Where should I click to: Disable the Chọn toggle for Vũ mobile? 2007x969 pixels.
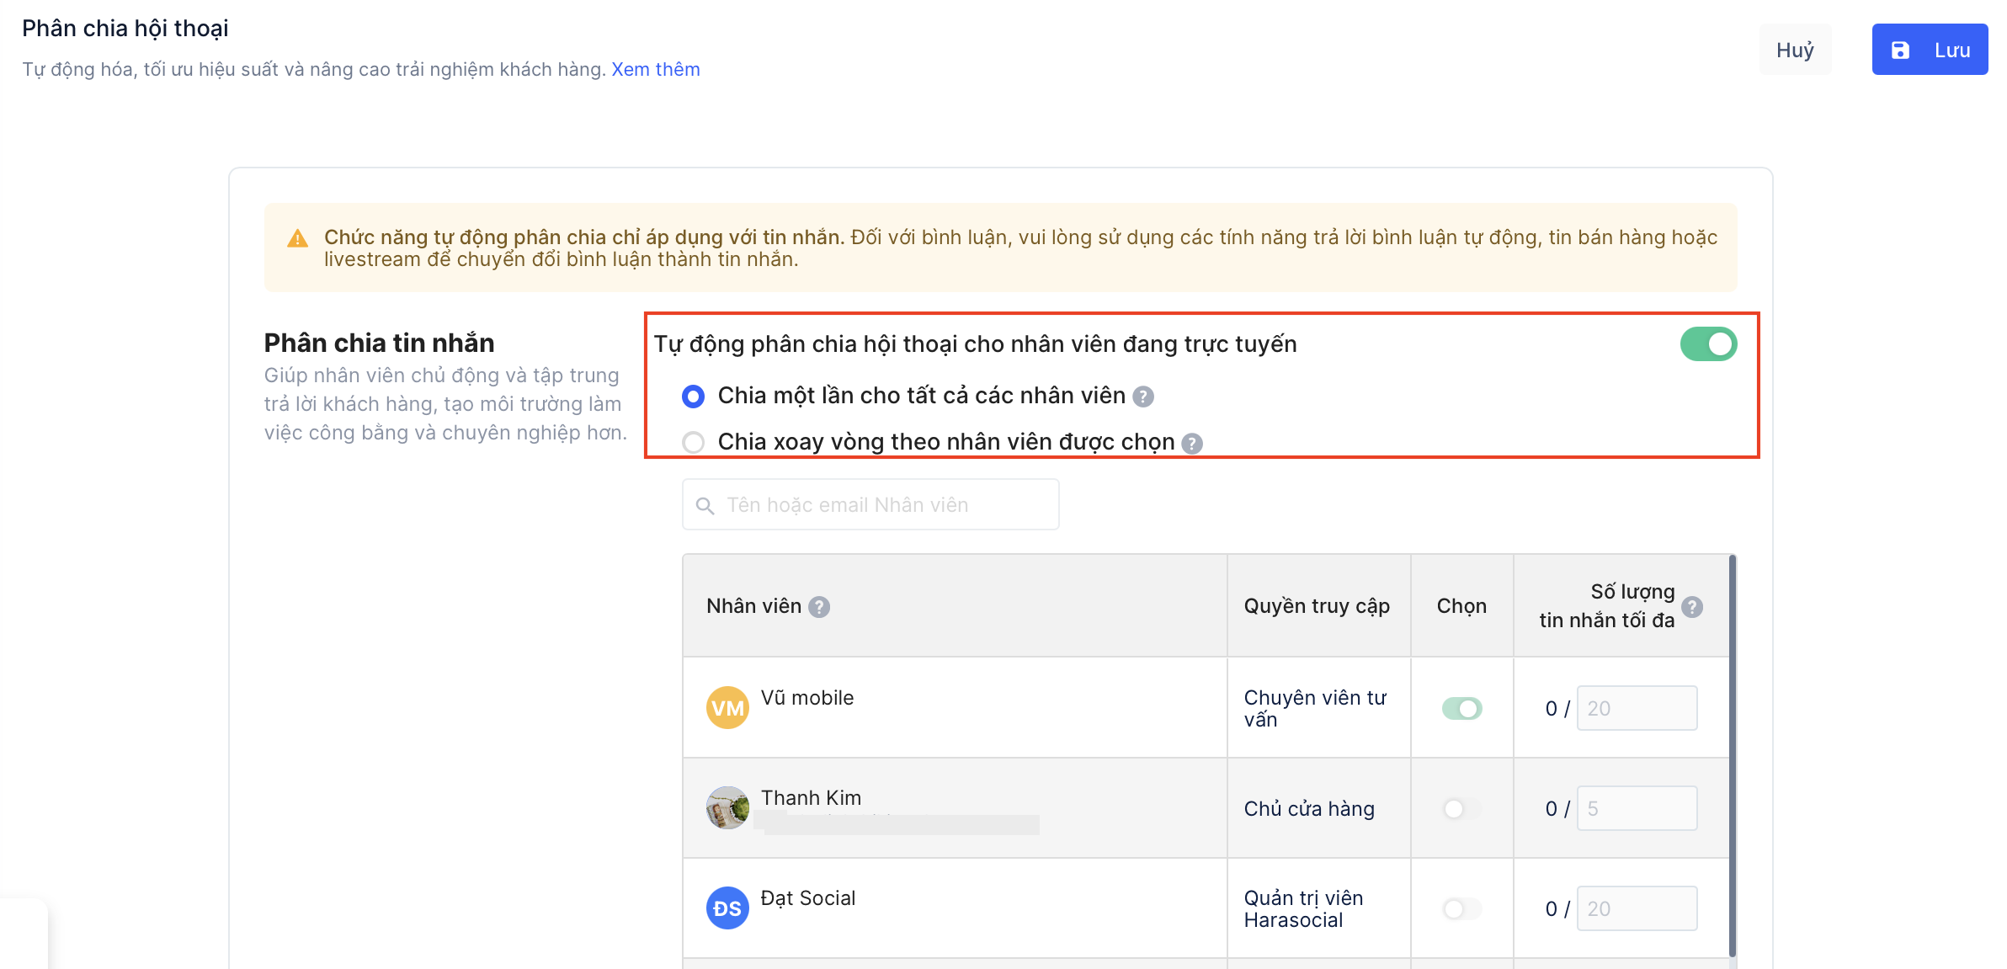click(1461, 708)
